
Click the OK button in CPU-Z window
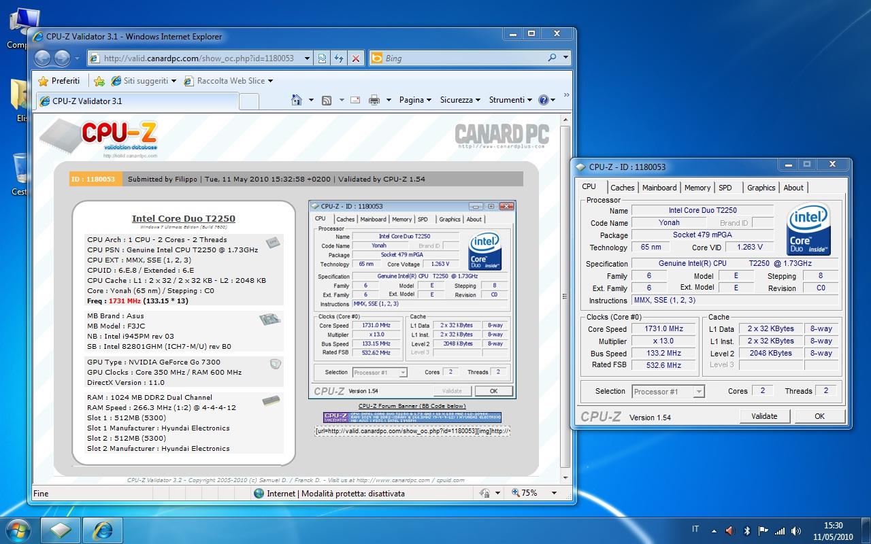[x=819, y=416]
